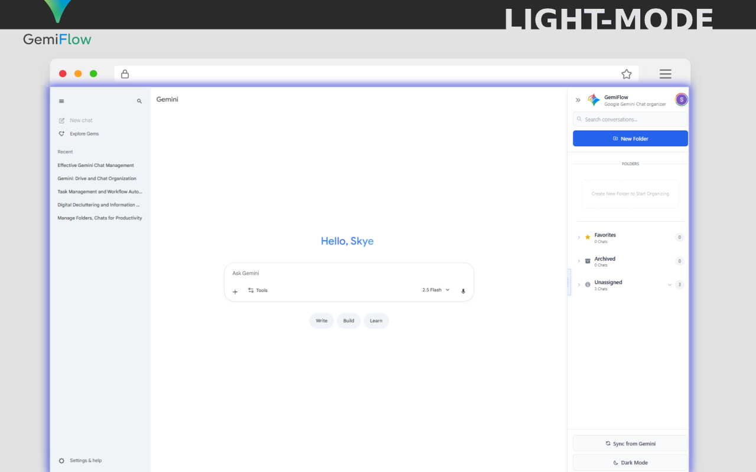The height and width of the screenshot is (472, 756).
Task: Click the New Folder button
Action: click(630, 139)
